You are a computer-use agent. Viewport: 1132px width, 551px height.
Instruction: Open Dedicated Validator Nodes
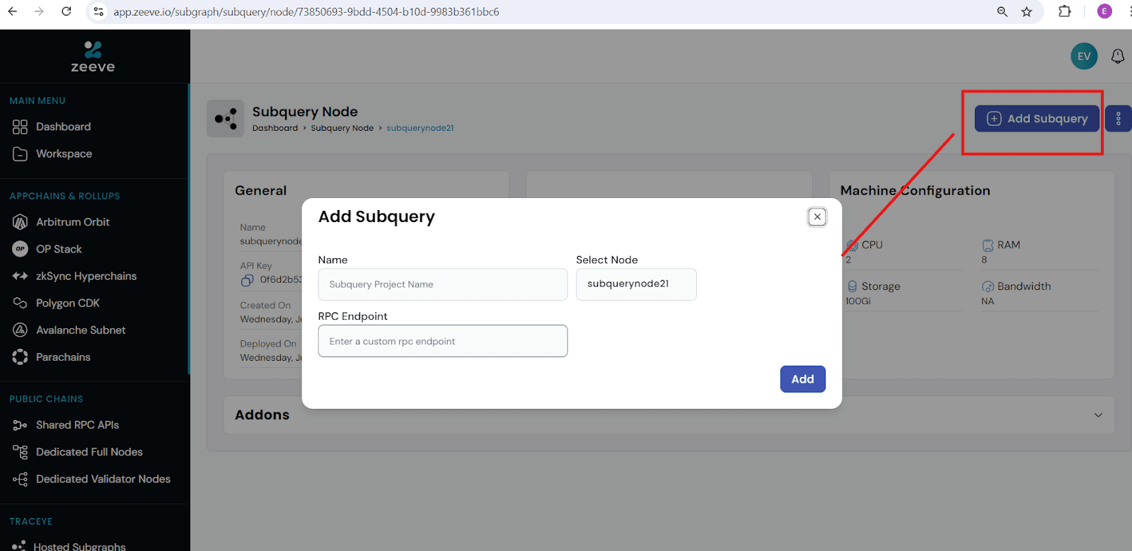103,479
